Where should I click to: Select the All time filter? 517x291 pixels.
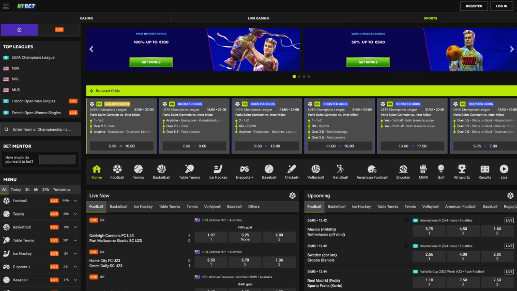pyautogui.click(x=4, y=190)
